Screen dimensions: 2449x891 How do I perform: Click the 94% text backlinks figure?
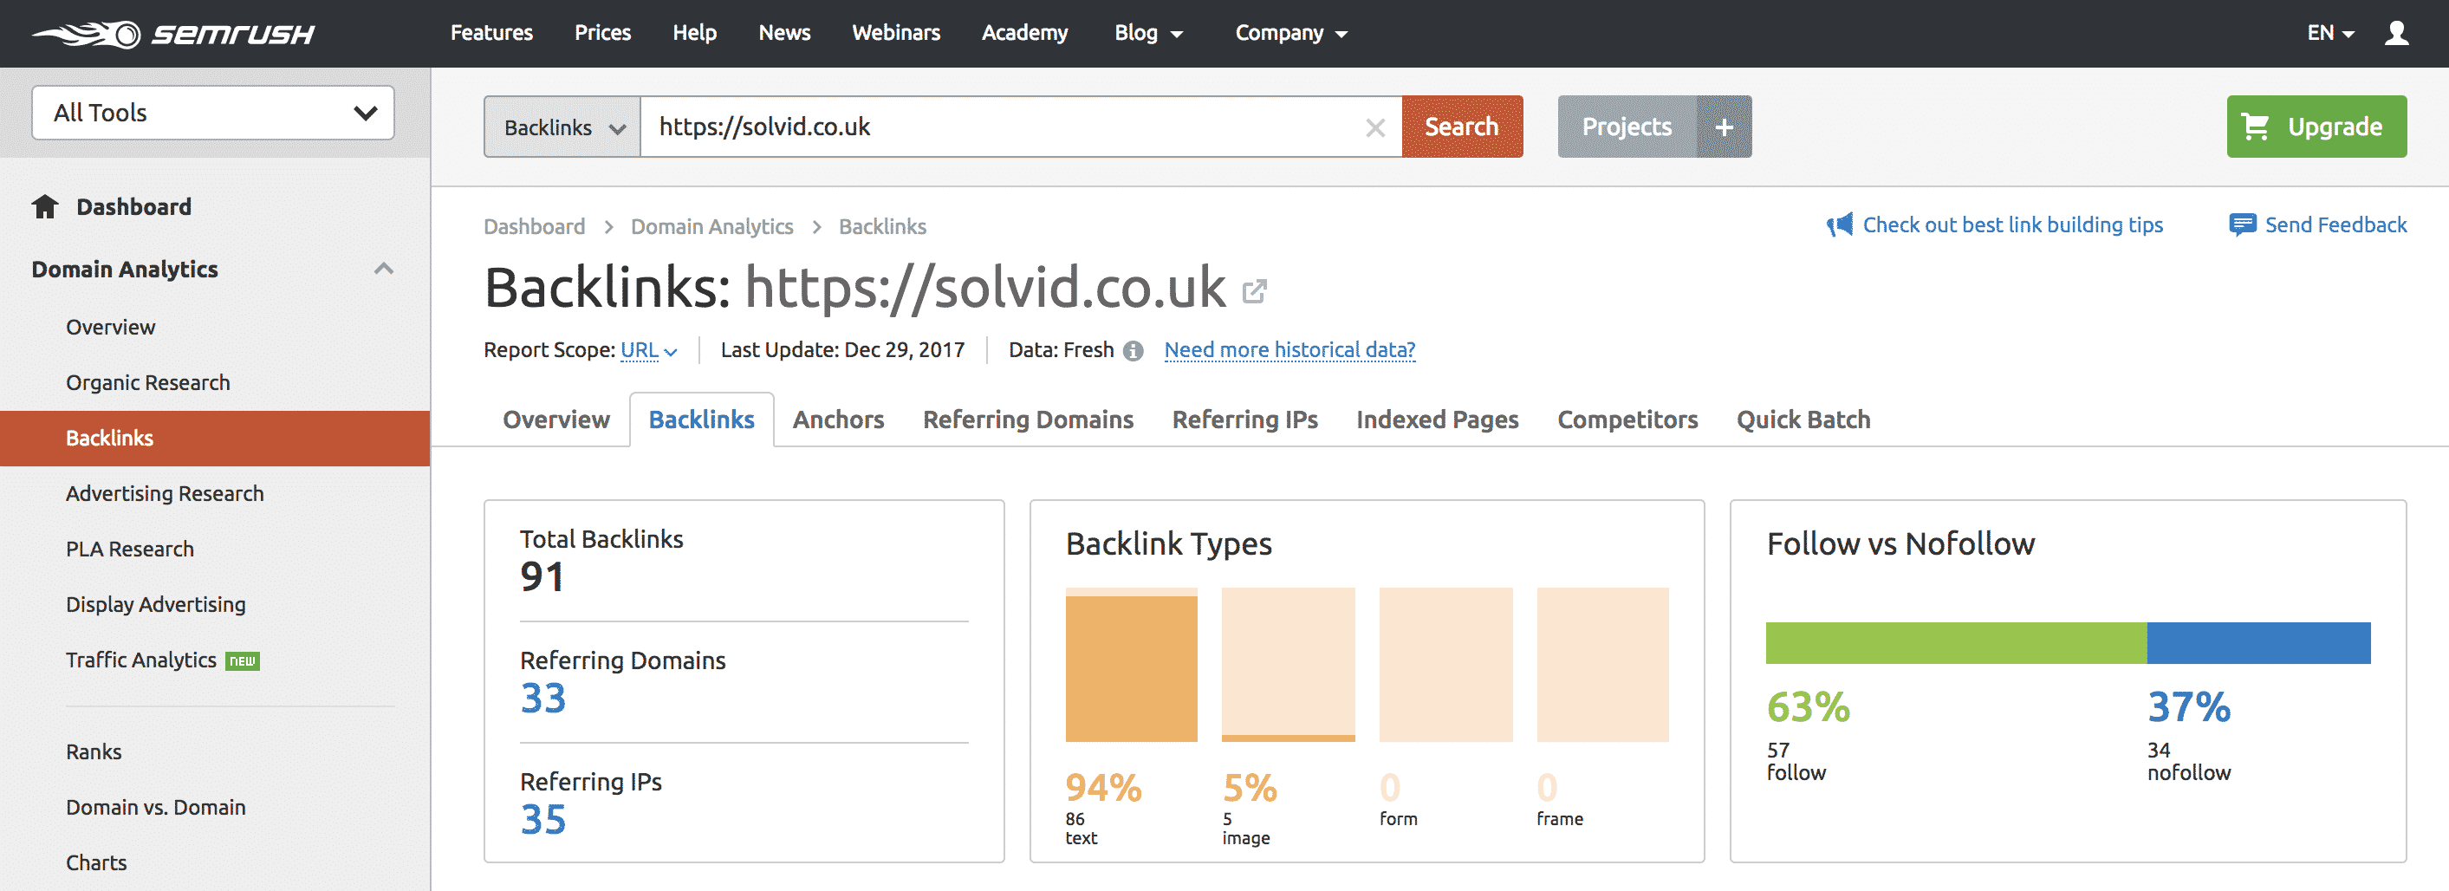point(1103,787)
